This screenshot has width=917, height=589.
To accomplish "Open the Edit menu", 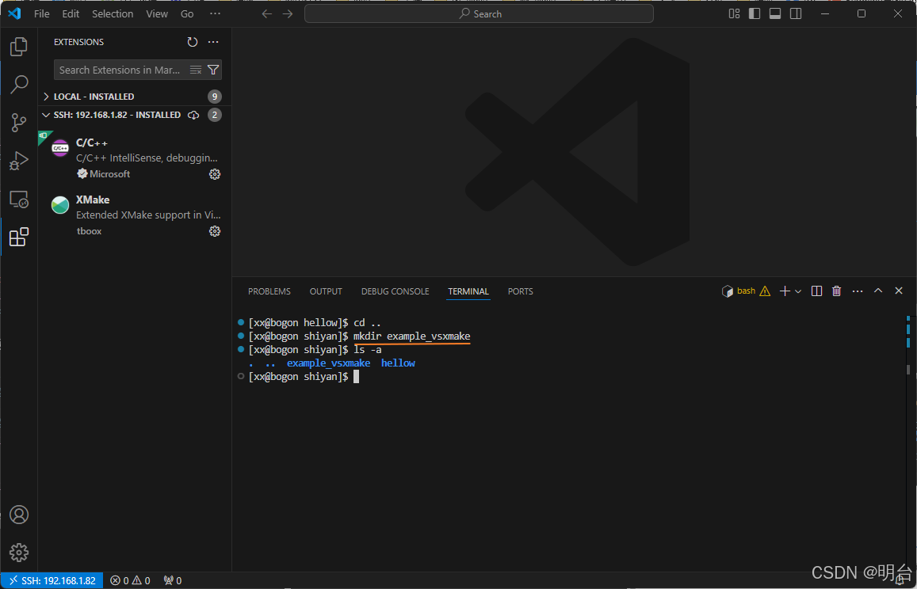I will tap(71, 13).
